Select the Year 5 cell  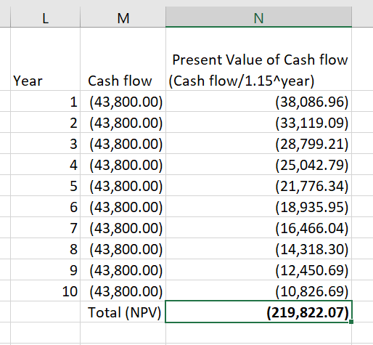click(45, 185)
